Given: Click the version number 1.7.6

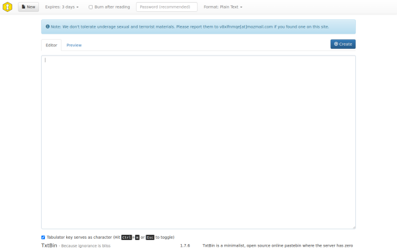Looking at the screenshot, I should click(x=185, y=245).
